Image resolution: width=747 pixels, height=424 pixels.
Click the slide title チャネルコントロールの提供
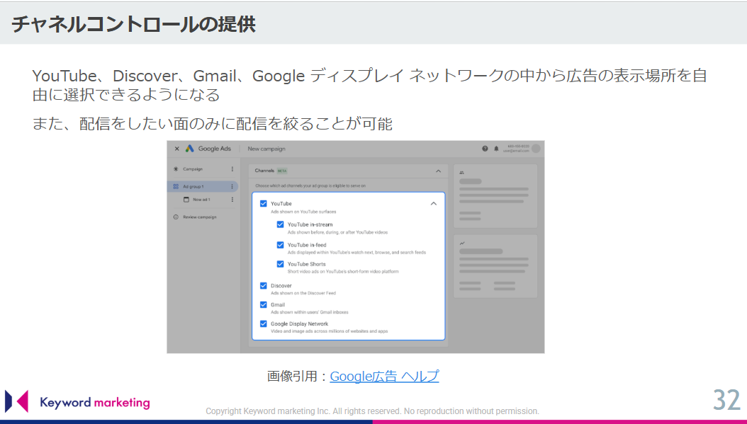tap(134, 24)
